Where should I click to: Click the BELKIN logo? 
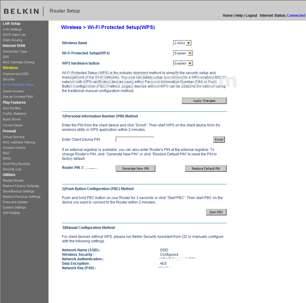tap(22, 11)
